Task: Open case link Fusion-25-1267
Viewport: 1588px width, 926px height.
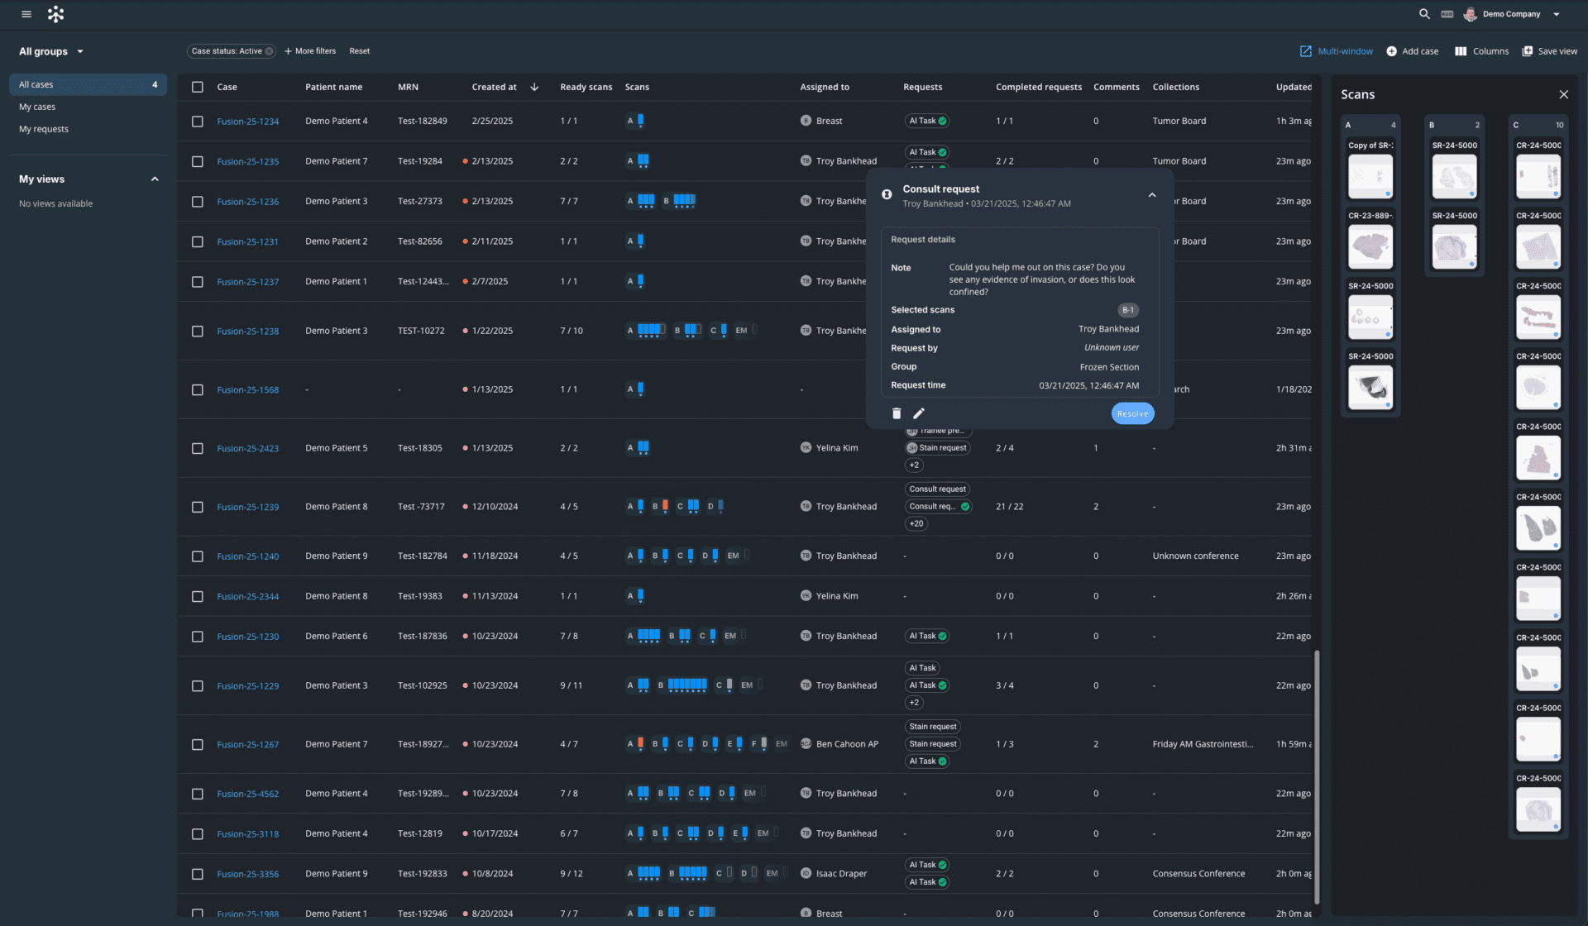Action: 247,745
